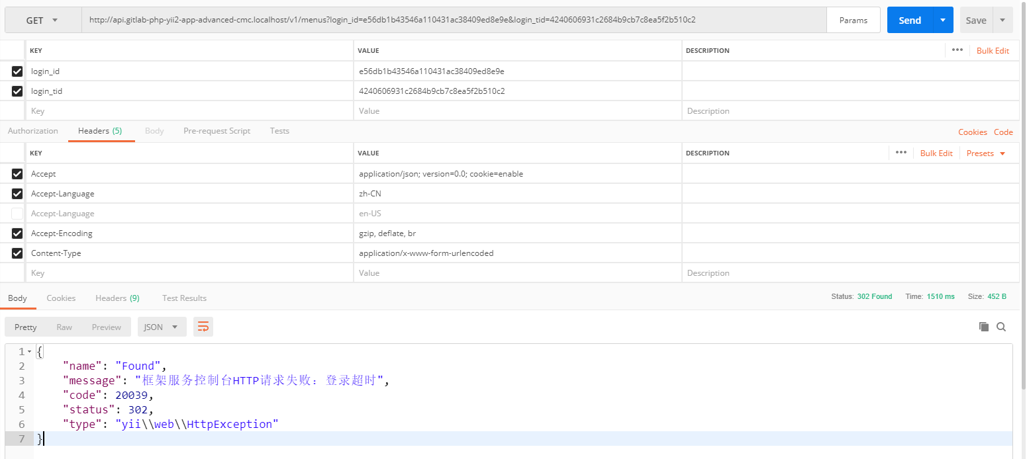Click the blue Send button
Image resolution: width=1027 pixels, height=459 pixels.
pyautogui.click(x=909, y=21)
